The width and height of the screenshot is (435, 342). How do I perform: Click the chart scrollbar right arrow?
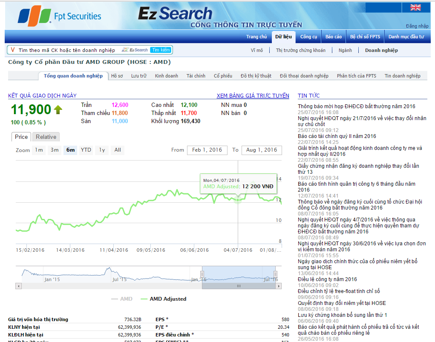pyautogui.click(x=279, y=286)
